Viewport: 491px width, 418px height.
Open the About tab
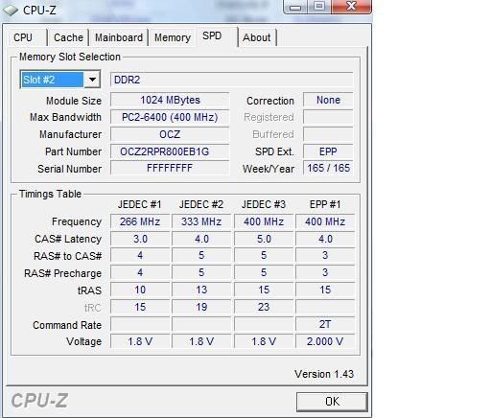257,37
